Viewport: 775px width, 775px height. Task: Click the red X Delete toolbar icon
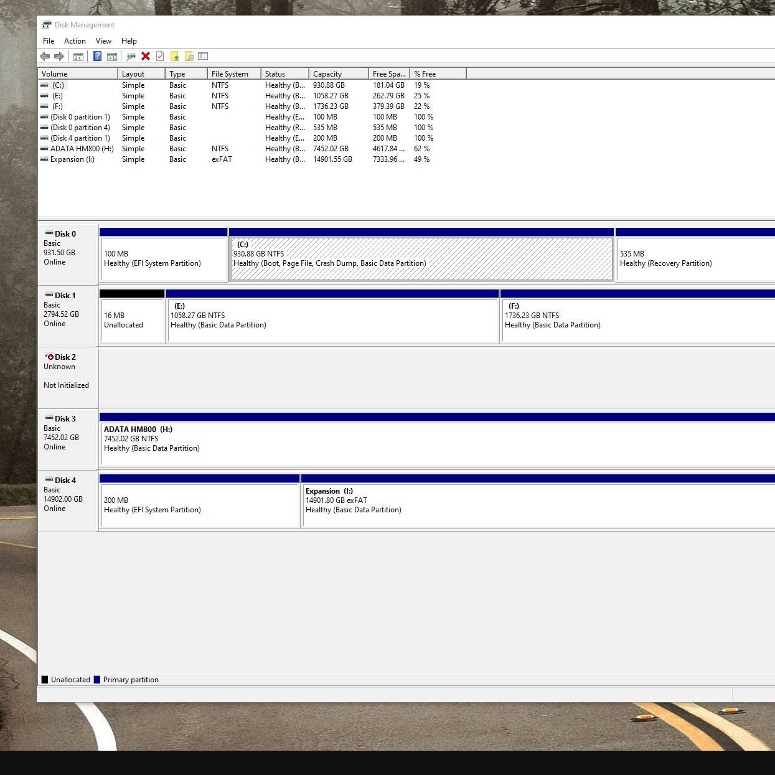pyautogui.click(x=146, y=56)
